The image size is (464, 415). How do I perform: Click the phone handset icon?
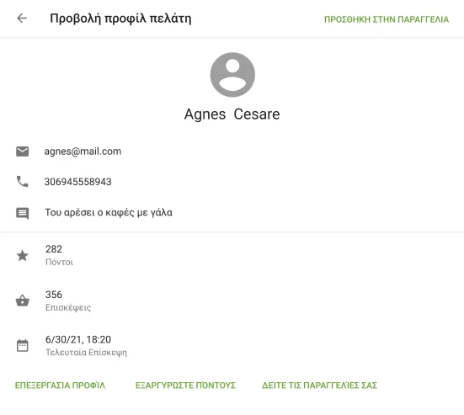point(22,182)
